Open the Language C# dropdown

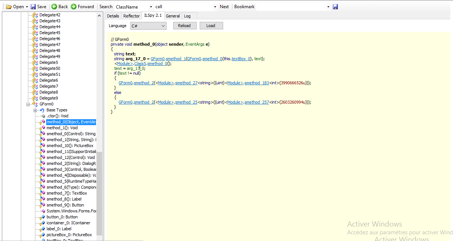(x=148, y=26)
